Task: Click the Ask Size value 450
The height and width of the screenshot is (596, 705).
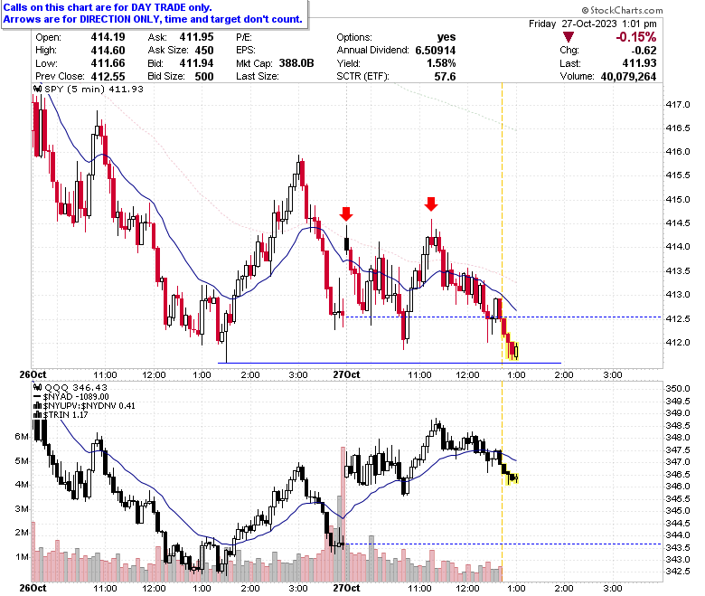Action: [204, 50]
